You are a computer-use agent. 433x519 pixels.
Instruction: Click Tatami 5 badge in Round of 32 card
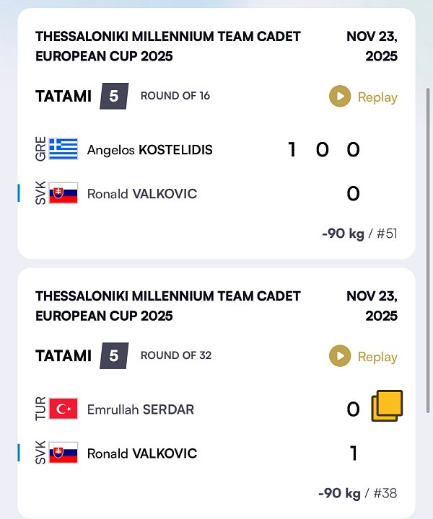pos(113,355)
